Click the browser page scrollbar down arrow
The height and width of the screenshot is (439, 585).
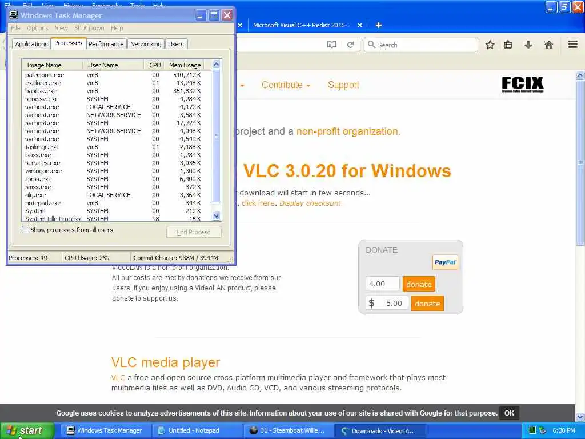click(580, 417)
